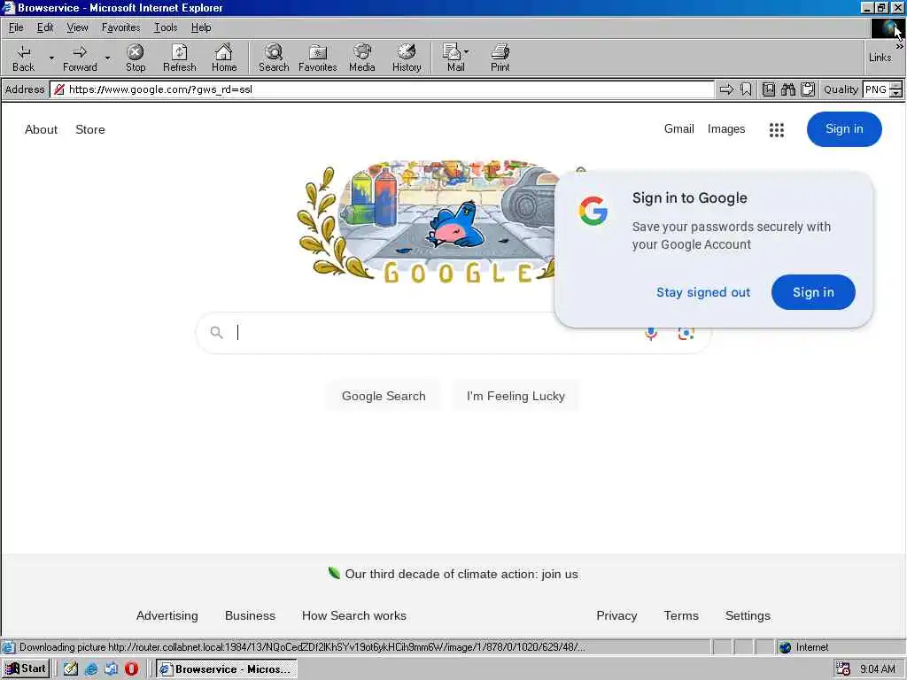Viewport: 907px width, 680px height.
Task: Open the Search toolbar pane
Action: [x=274, y=58]
